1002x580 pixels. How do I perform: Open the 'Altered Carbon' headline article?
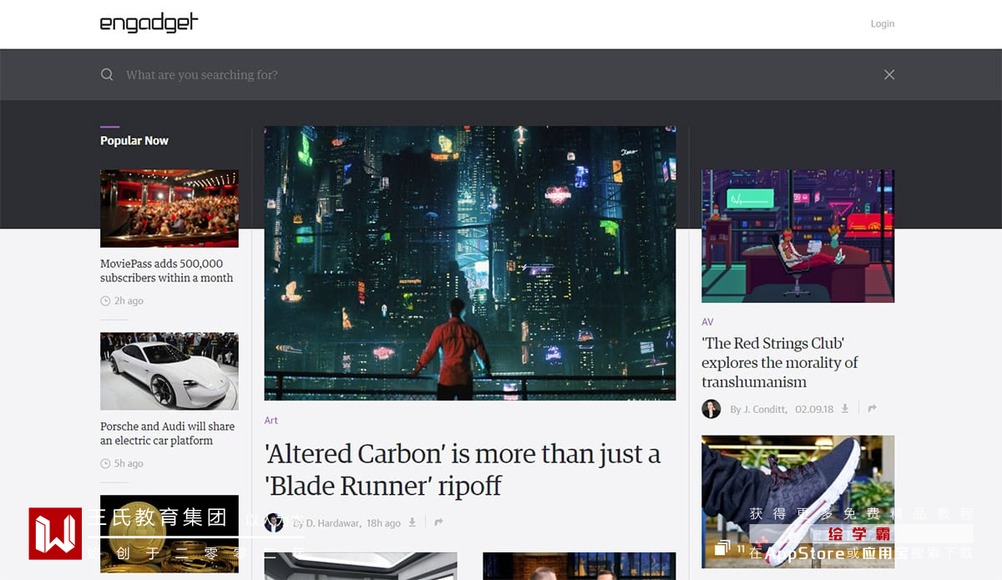[x=463, y=469]
